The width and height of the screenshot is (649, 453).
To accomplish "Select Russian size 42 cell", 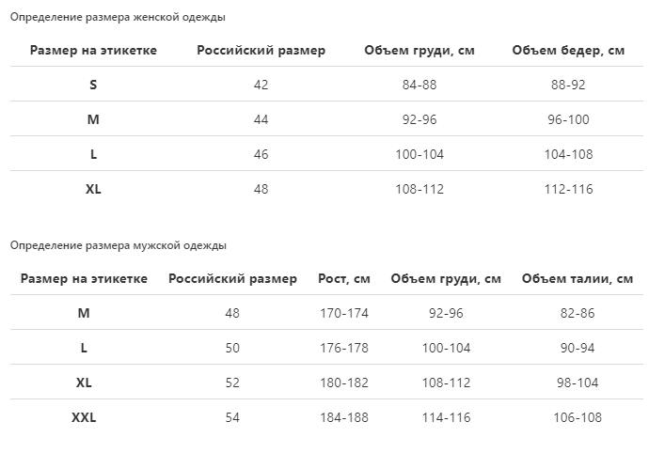I will (x=261, y=85).
